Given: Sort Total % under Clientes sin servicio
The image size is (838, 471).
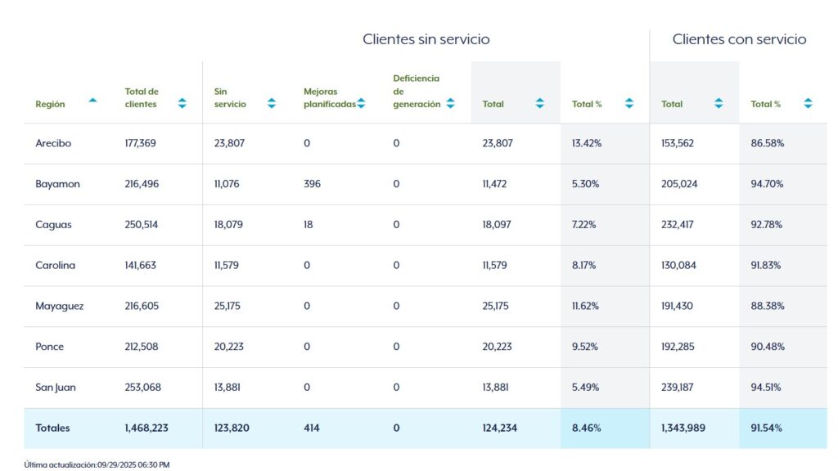Looking at the screenshot, I should 629,104.
